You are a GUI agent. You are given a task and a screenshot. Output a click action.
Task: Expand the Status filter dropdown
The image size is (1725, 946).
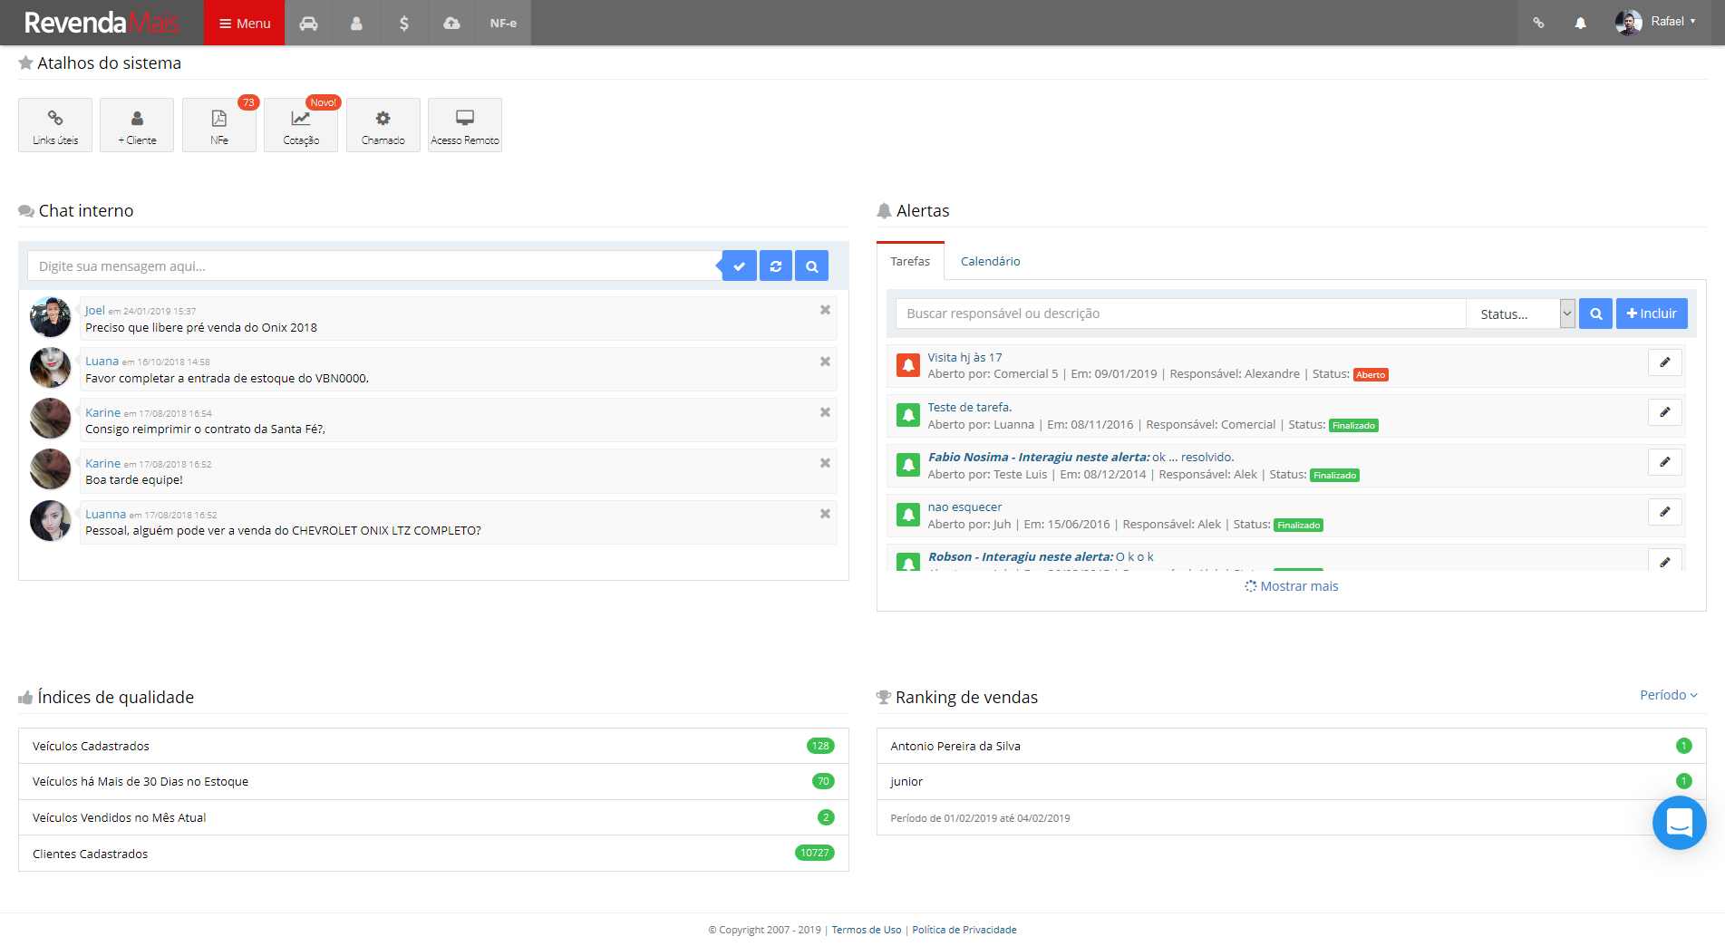click(1520, 314)
